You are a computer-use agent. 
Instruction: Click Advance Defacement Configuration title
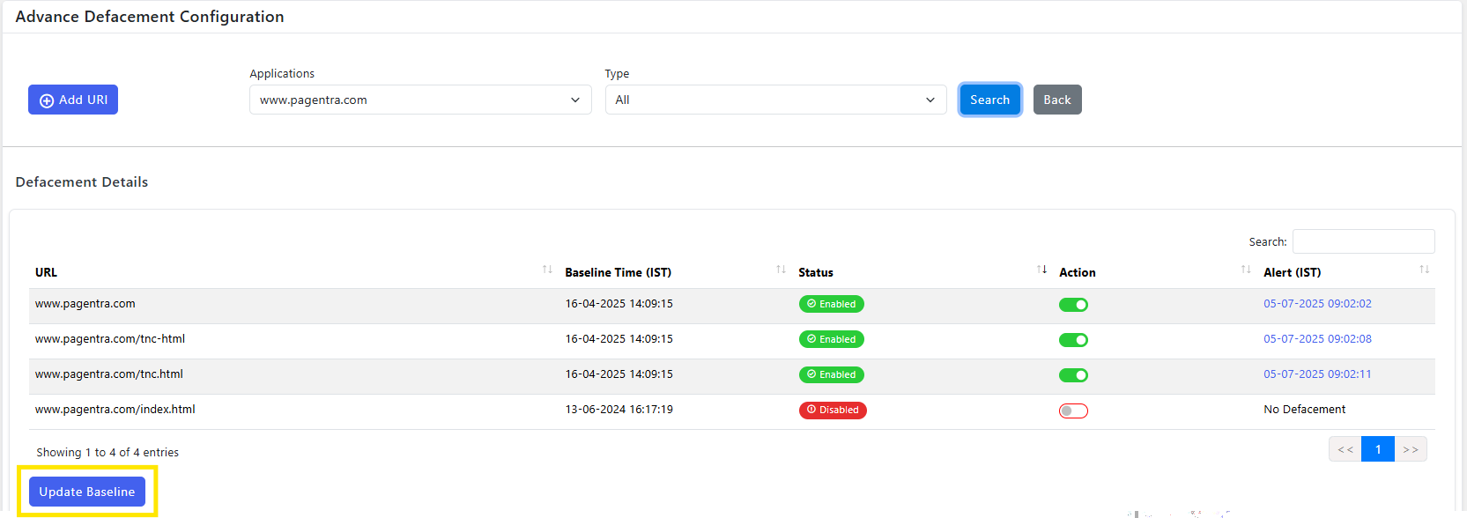tap(150, 17)
